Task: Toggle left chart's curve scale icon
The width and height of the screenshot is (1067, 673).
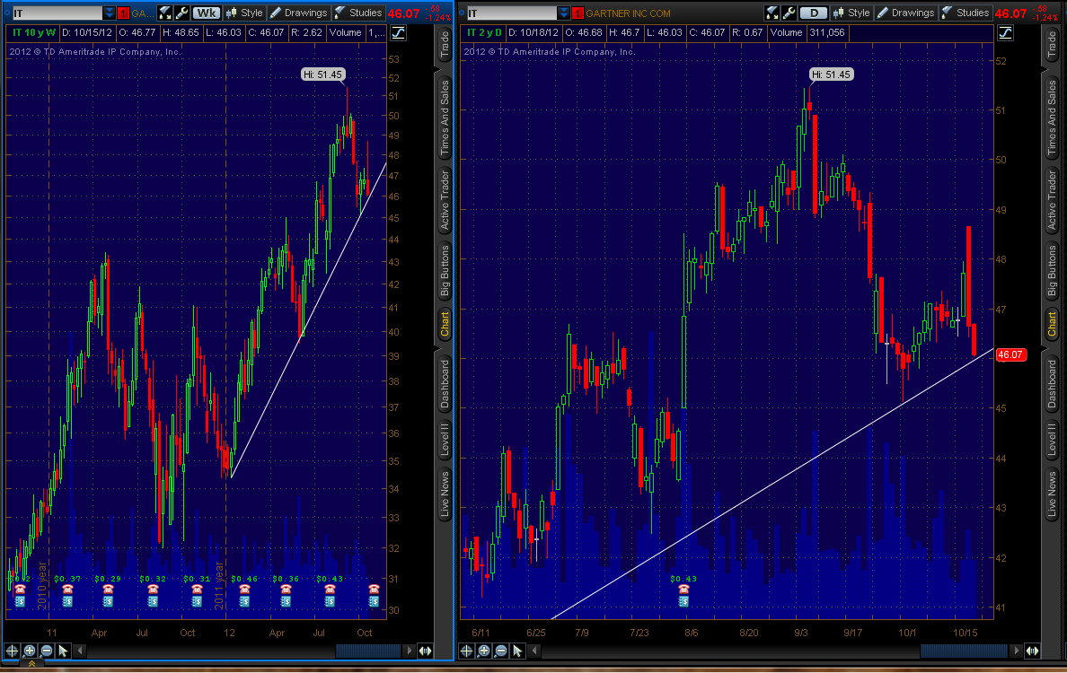Action: tap(398, 32)
